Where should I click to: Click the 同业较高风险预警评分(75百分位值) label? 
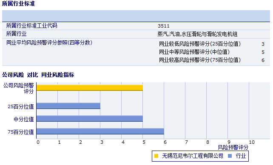point(200,60)
